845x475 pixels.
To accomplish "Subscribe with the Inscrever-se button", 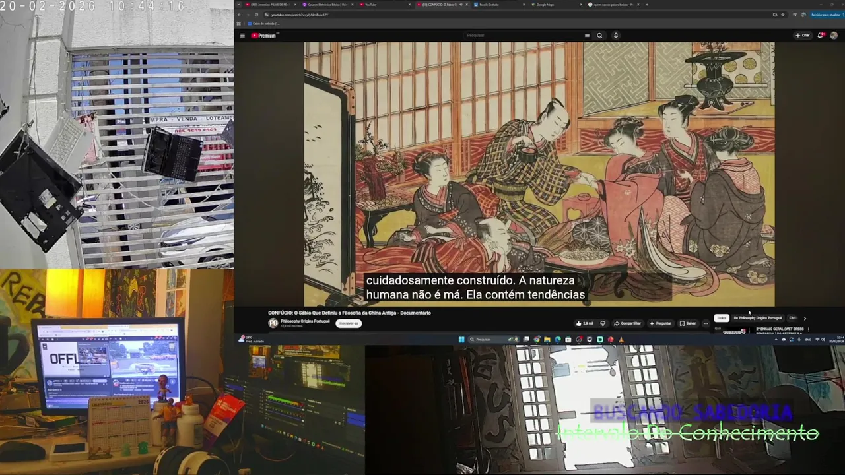I will [348, 323].
